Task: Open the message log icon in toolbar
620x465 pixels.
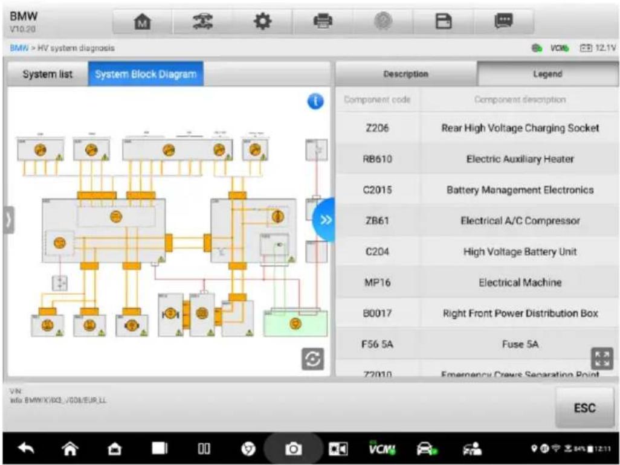Action: click(504, 21)
